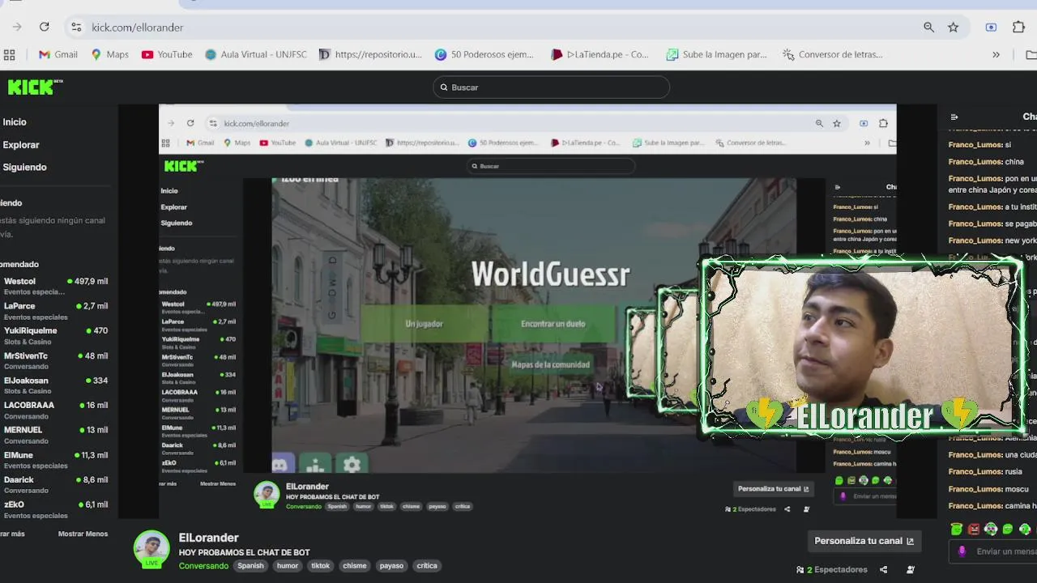
Task: Open the repositorio bookmark
Action: point(370,54)
